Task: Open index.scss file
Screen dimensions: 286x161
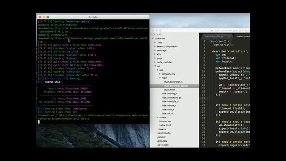Action: point(167,113)
